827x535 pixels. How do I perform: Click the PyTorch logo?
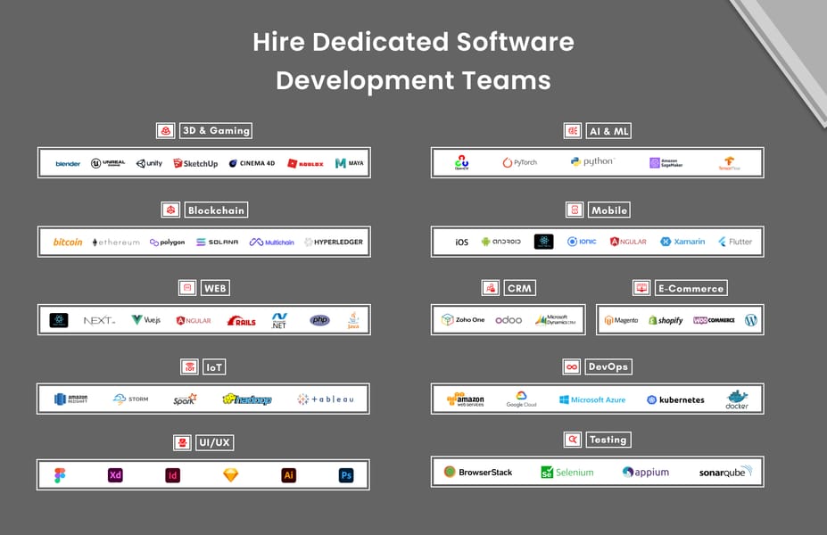(x=519, y=162)
